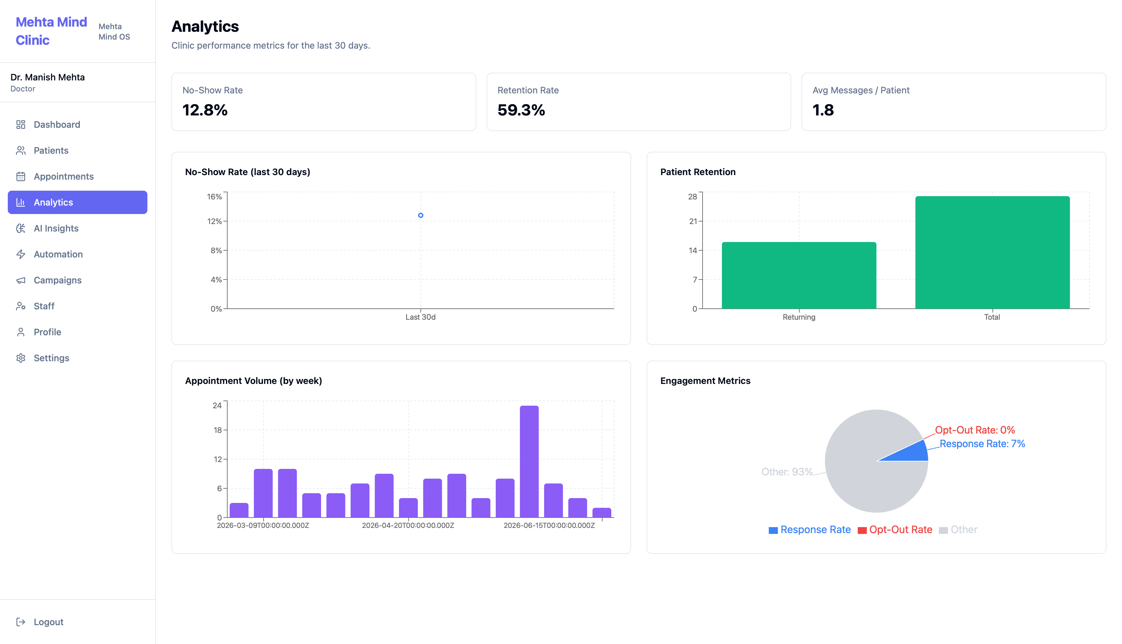
Task: Click the 'Other: 93%' pie label
Action: point(787,472)
